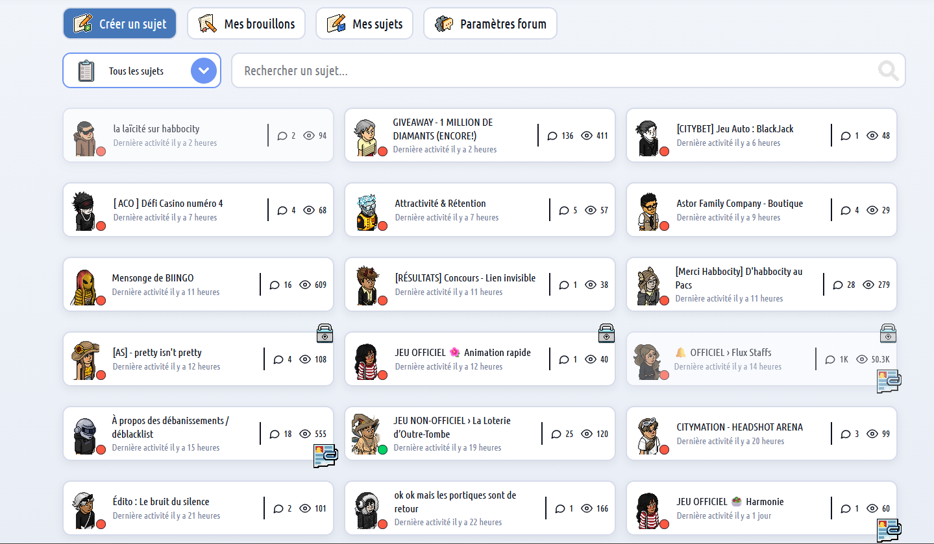The width and height of the screenshot is (934, 544).
Task: Click the green online status dot on Loterie card
Action: coord(382,449)
